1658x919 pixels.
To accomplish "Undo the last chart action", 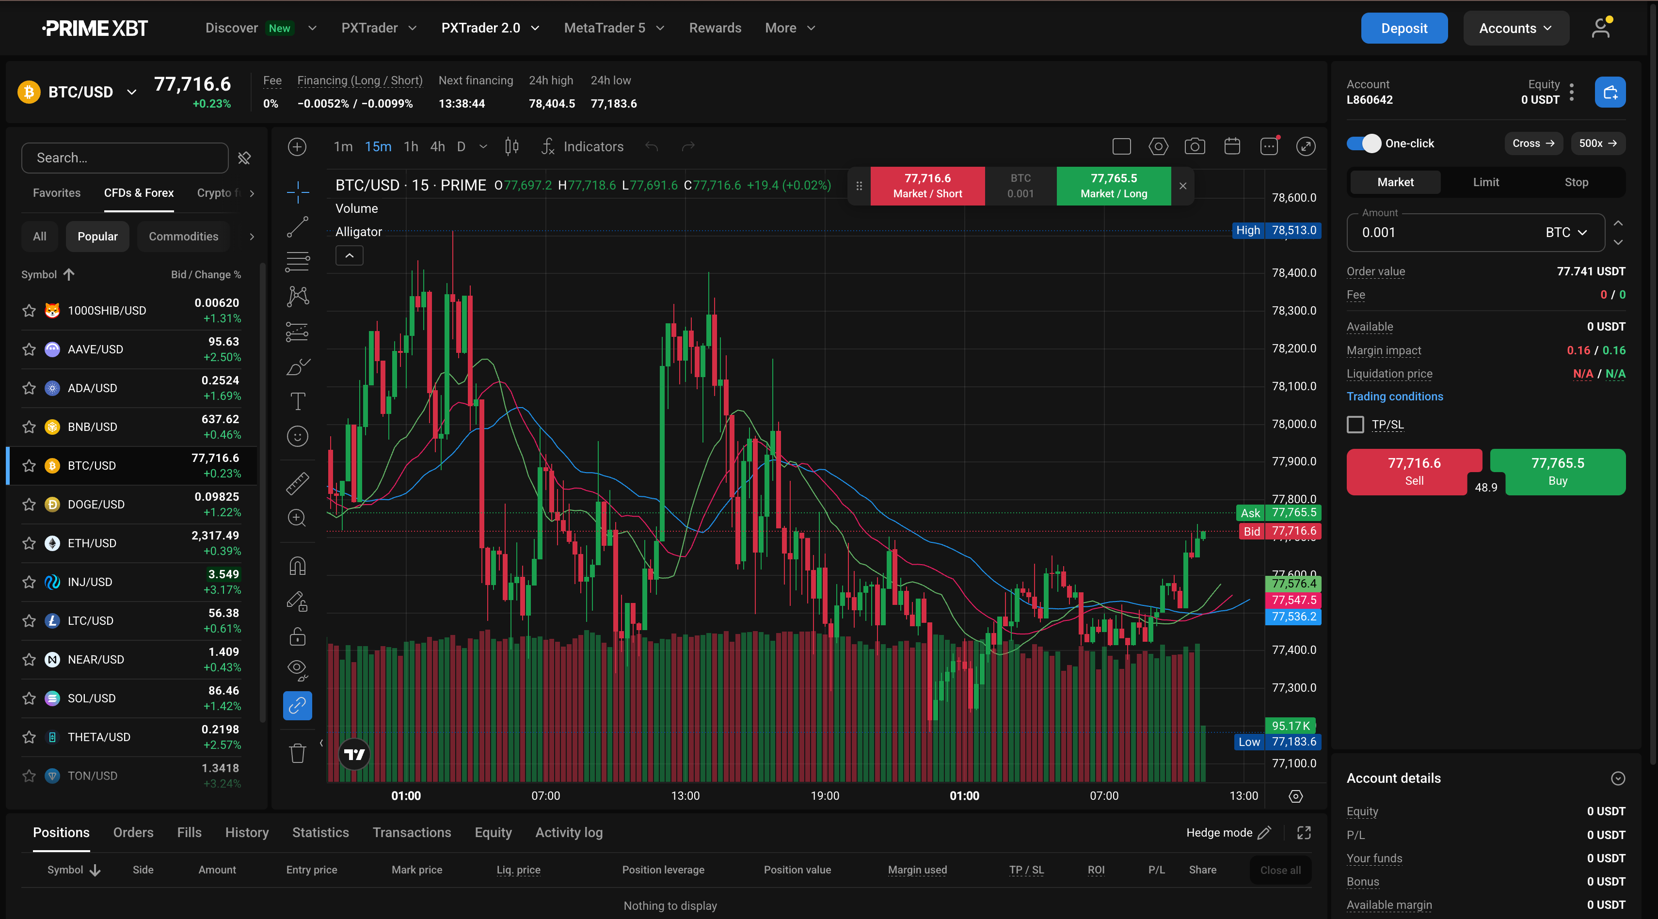I will 652,147.
